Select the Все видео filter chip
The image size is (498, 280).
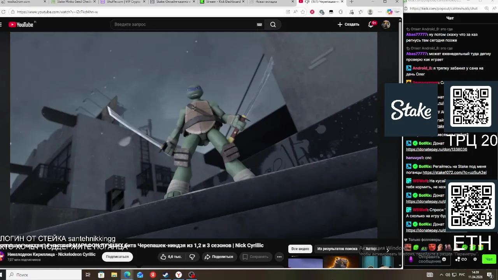pyautogui.click(x=300, y=249)
